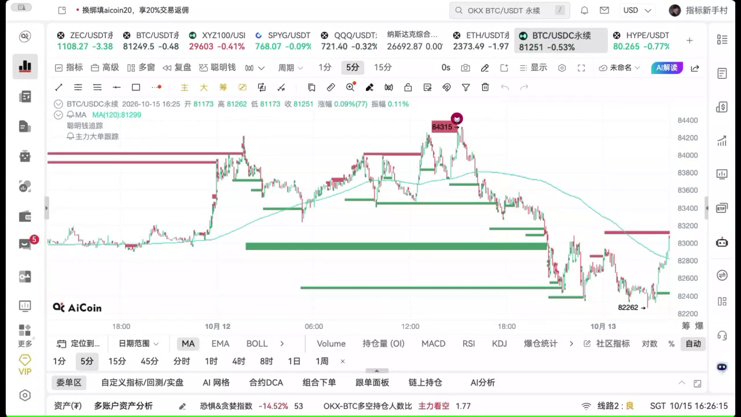Delete drawings with trash icon

[485, 87]
